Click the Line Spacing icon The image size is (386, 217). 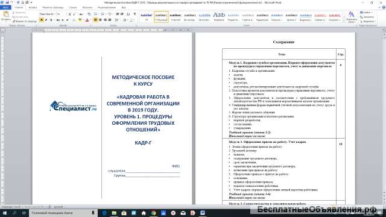click(116, 20)
